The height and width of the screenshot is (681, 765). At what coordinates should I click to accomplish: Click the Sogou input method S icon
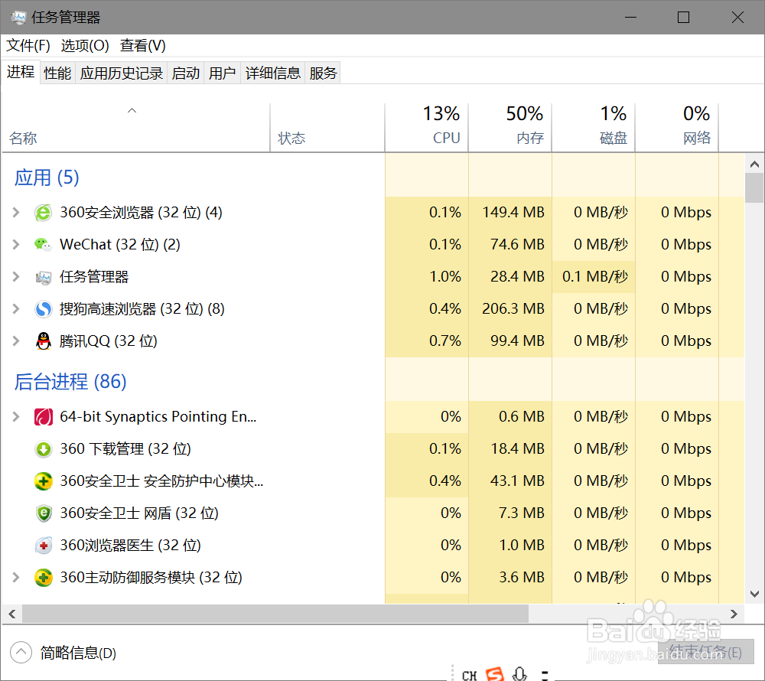(x=495, y=674)
